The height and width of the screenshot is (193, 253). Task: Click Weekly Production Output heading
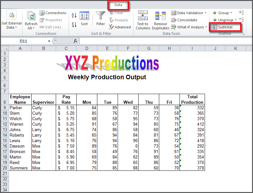pos(107,77)
